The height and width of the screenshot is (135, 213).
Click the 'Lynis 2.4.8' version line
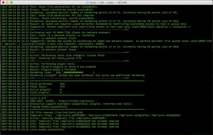point(24,98)
